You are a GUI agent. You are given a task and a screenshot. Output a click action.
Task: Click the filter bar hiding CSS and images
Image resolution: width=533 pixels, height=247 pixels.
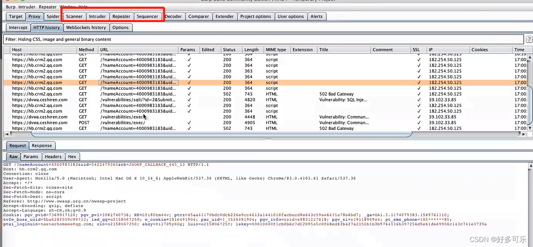tap(264, 39)
